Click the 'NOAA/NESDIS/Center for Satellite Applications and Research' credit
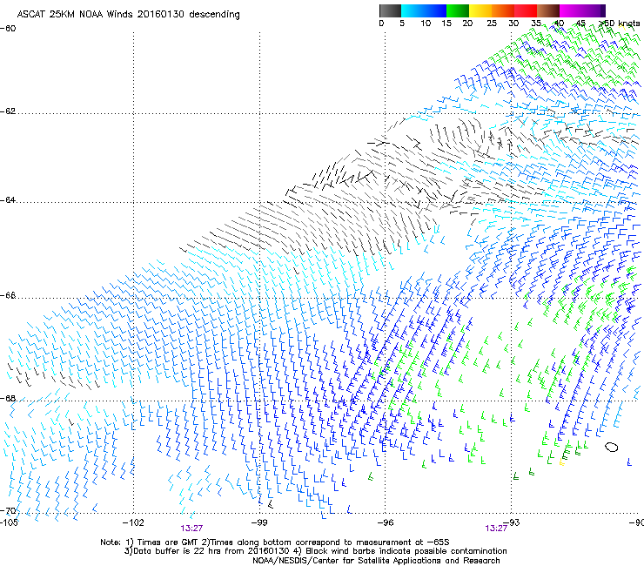 tap(376, 561)
